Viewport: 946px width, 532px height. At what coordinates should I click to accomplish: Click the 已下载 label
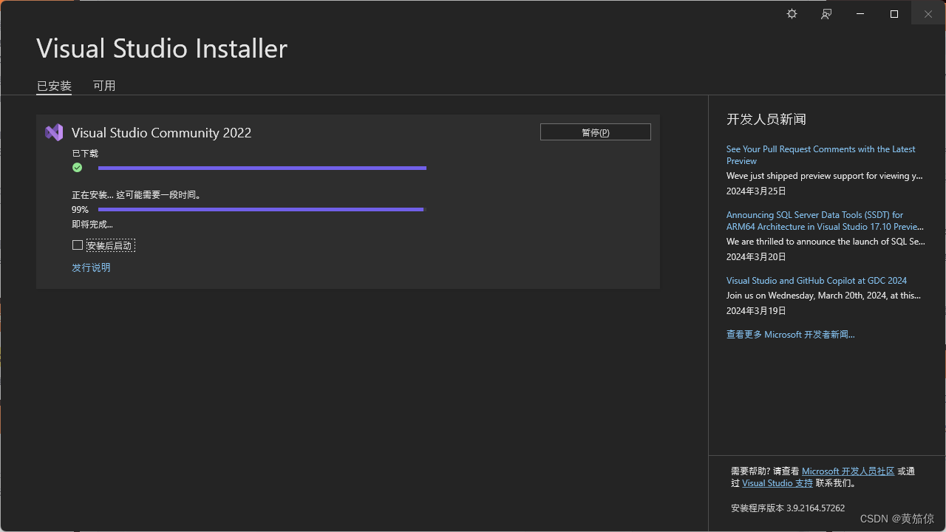[85, 154]
